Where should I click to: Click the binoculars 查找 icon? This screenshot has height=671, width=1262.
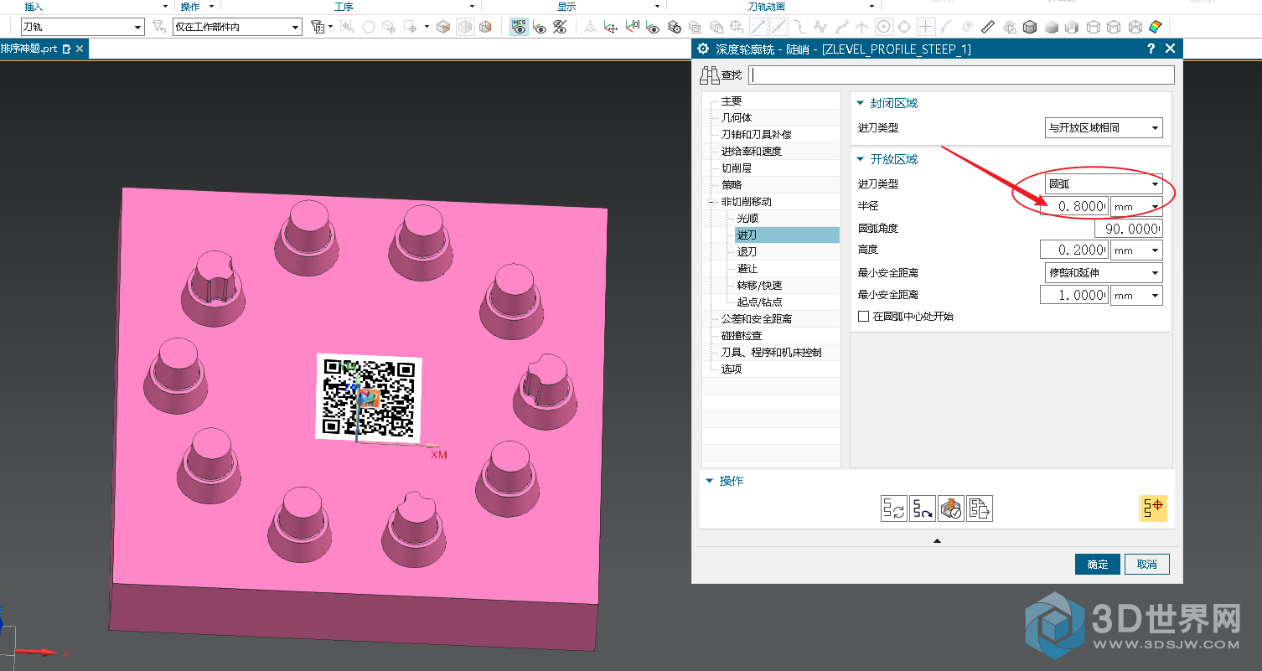tap(710, 75)
